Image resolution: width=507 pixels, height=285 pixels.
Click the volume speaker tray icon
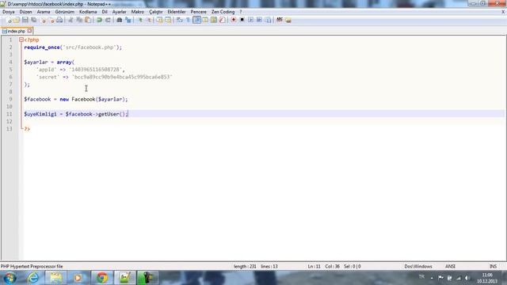[467, 278]
